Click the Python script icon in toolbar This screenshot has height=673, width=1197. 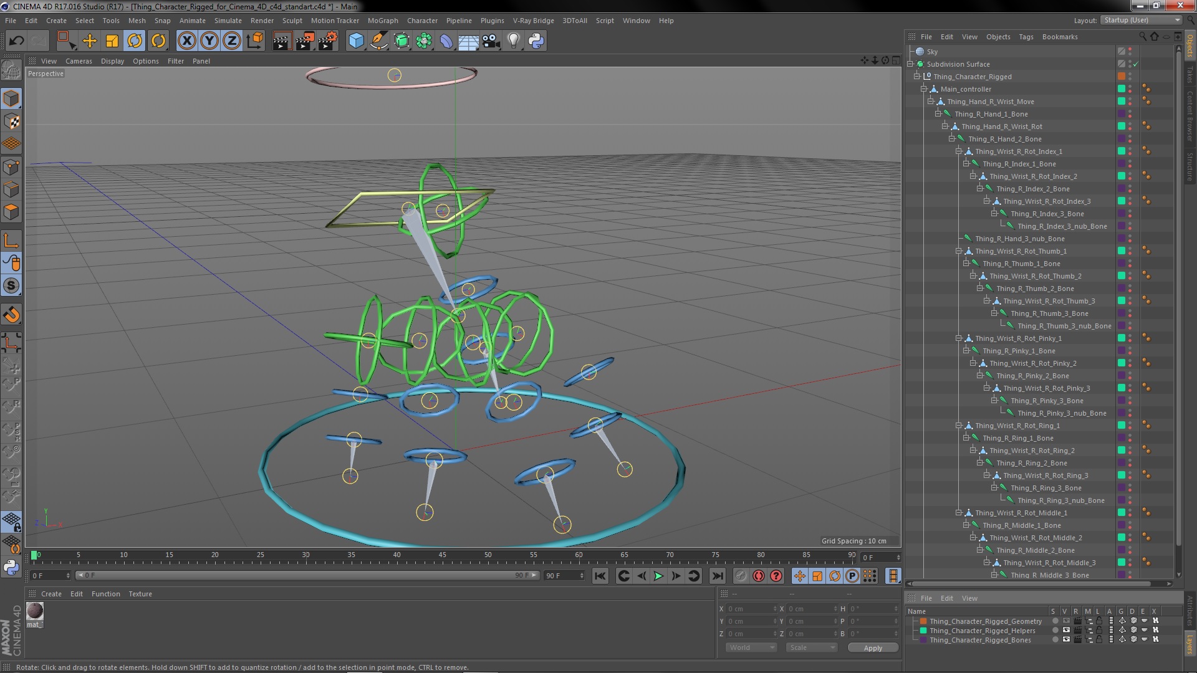(x=536, y=41)
